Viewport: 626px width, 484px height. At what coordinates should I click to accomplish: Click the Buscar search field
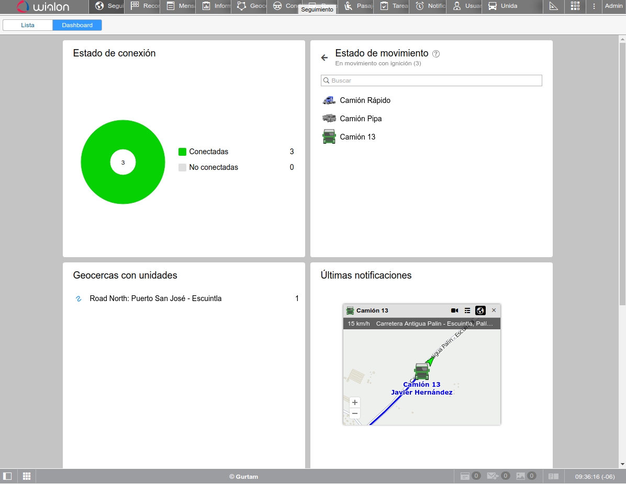[x=431, y=80]
